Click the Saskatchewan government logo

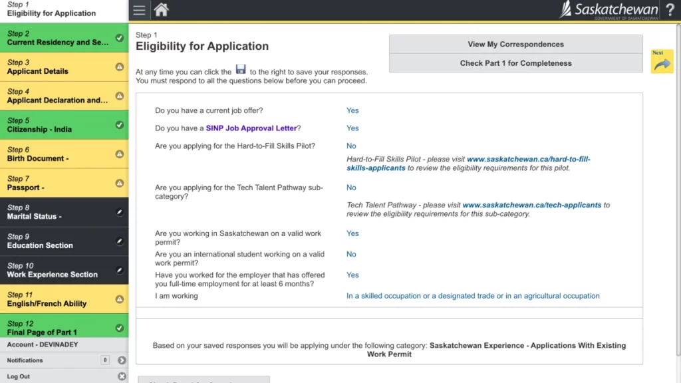tap(609, 9)
